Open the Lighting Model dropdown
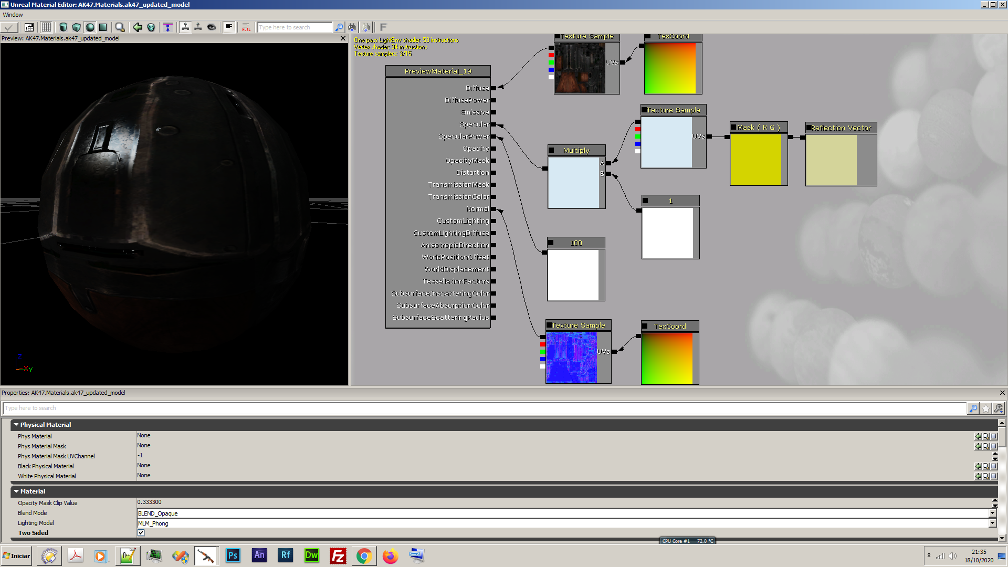Screen dimensions: 1008x567 pyautogui.click(x=993, y=523)
